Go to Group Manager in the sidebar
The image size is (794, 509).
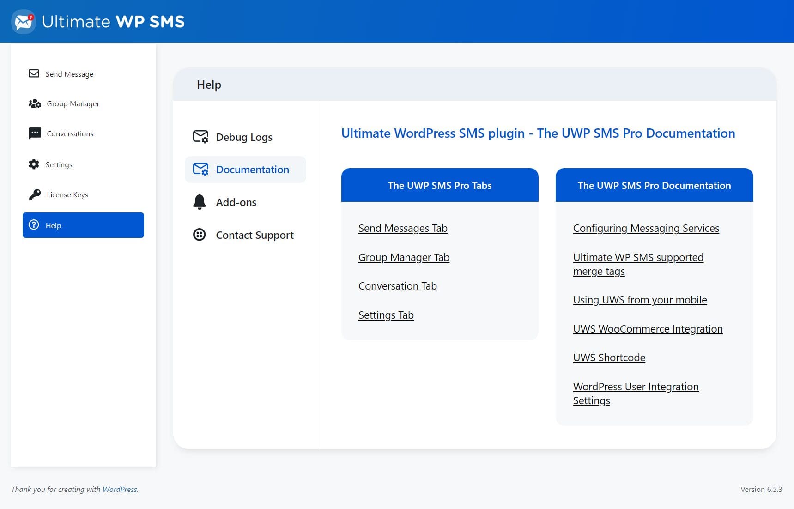click(x=83, y=104)
